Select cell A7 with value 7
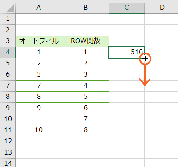Image resolution: width=178 pixels, height=167 pixels. coord(39,86)
